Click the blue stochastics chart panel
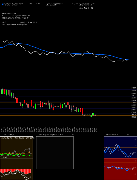The image size is (137, 180). pos(120,147)
